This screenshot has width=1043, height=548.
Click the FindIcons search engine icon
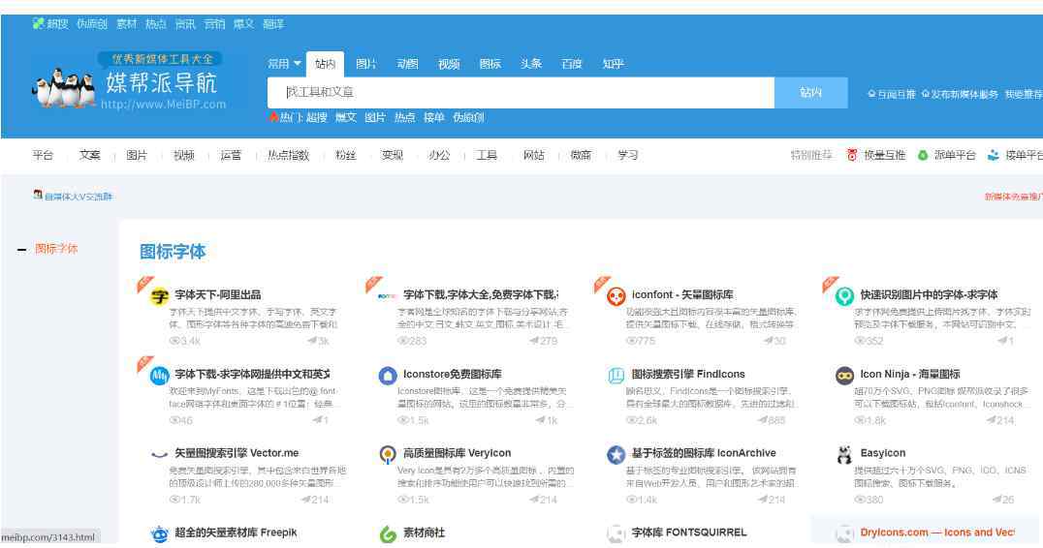pos(616,376)
